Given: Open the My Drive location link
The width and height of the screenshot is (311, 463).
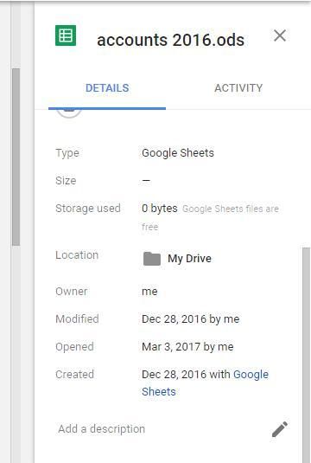Looking at the screenshot, I should coord(189,259).
